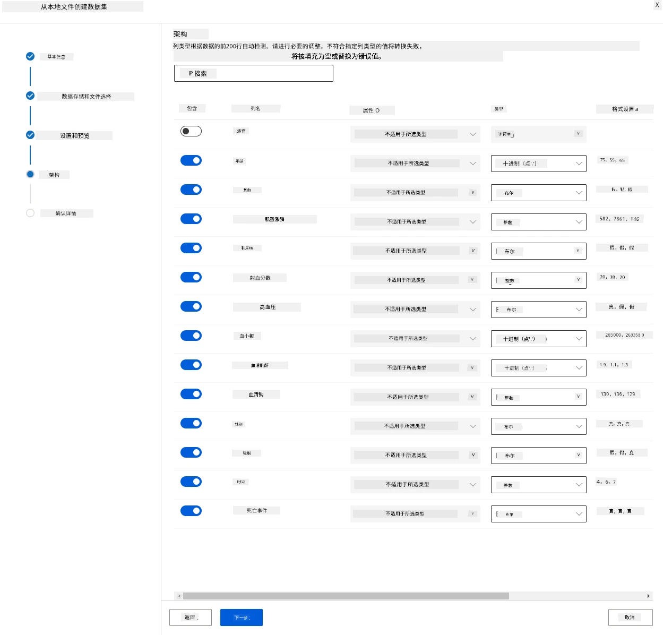Go to the 基本信息 wizard step

56,57
